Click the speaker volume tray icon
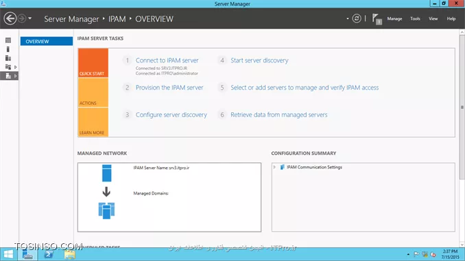 tap(433, 254)
